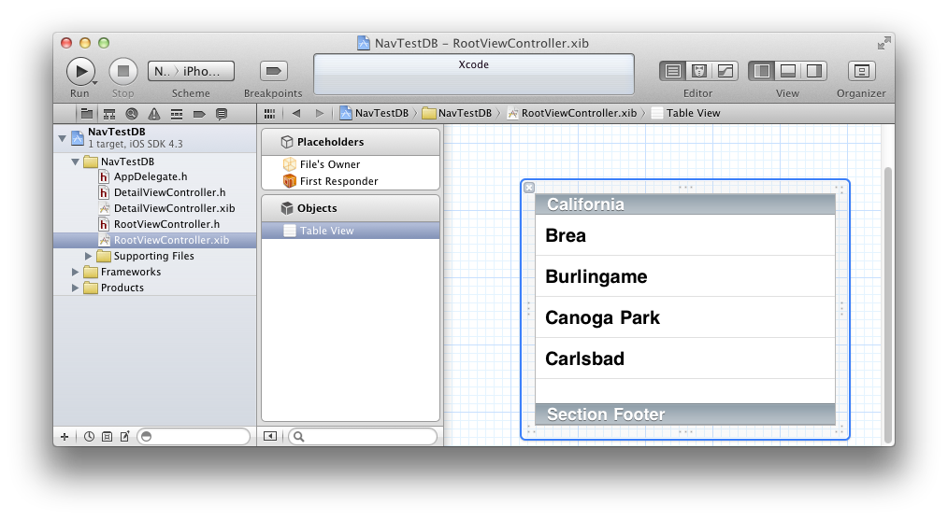Select the Burlingame table cell

685,276
